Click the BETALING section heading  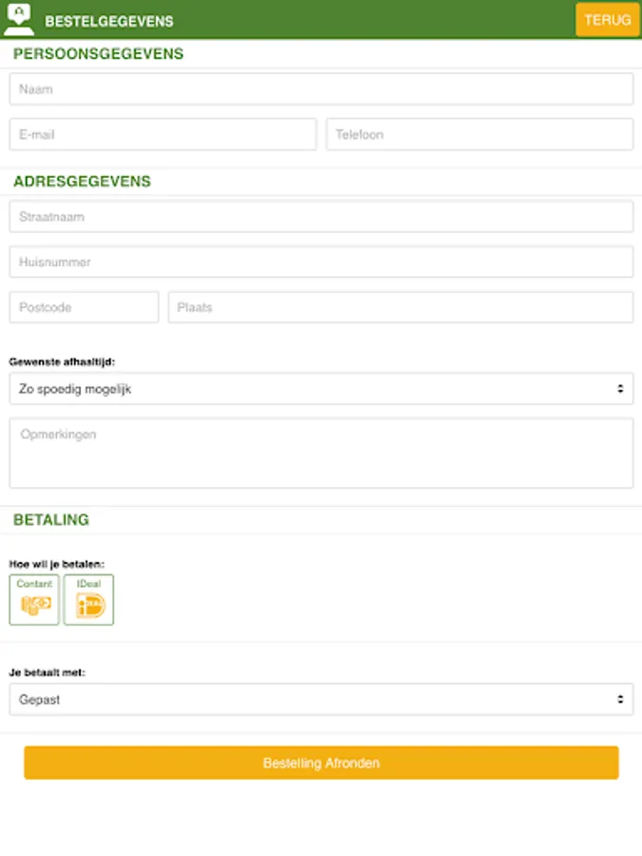pyautogui.click(x=51, y=519)
